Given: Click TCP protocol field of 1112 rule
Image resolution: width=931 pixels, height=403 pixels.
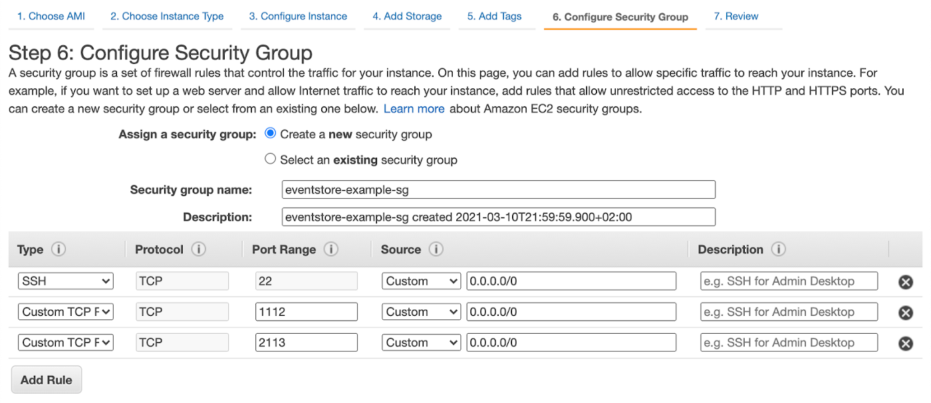Looking at the screenshot, I should (x=182, y=311).
